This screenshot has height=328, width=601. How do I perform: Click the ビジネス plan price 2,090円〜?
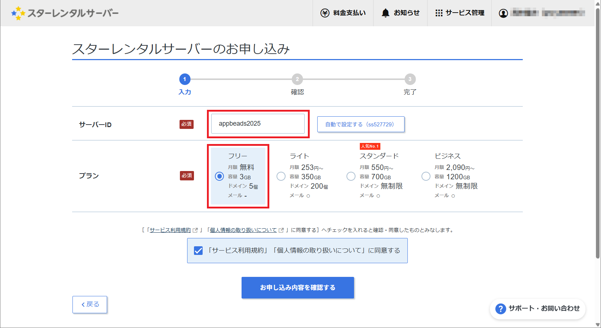[460, 167]
